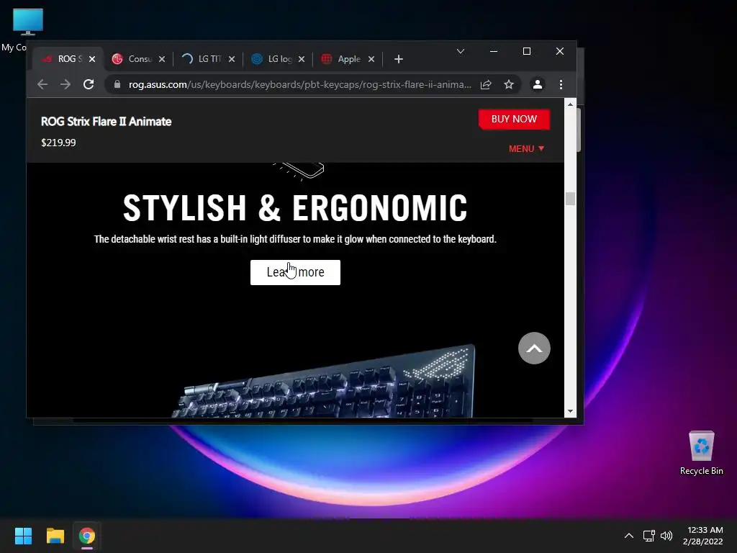737x553 pixels.
Task: Click the Learn more button
Action: pos(295,272)
